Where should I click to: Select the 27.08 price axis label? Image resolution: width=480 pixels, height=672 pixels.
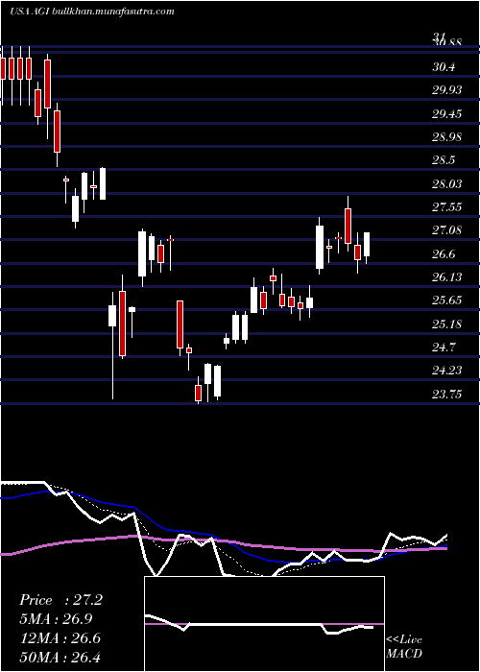(446, 230)
